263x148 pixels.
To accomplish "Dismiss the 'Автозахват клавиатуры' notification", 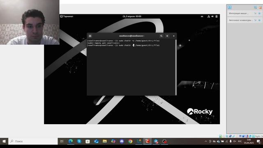I will (x=259, y=20).
